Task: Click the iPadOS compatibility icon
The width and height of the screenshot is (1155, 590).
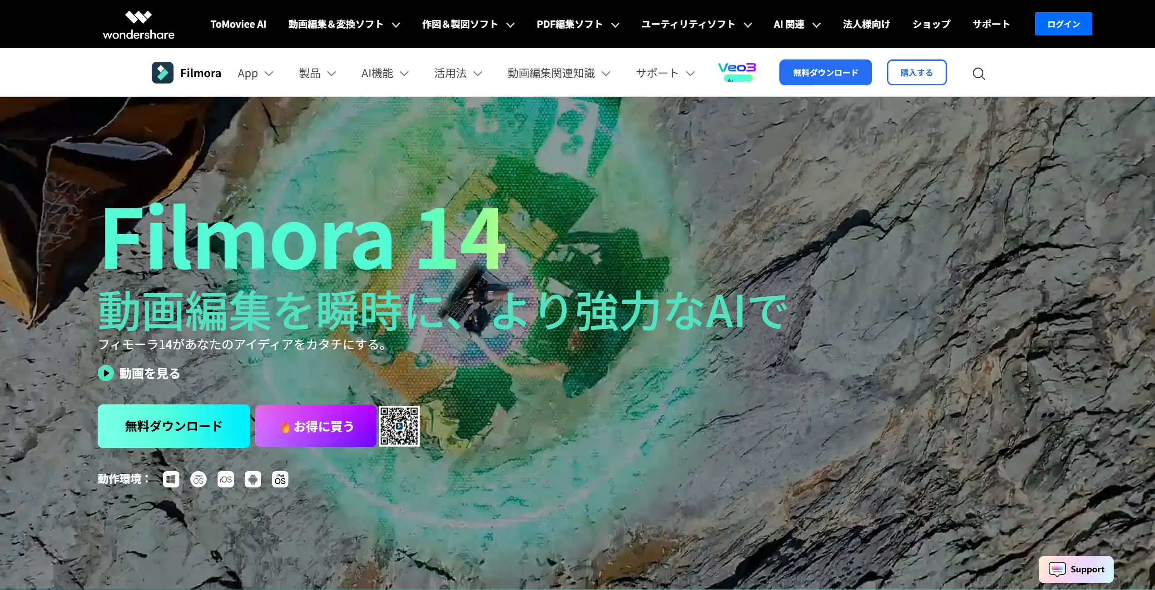Action: point(280,479)
